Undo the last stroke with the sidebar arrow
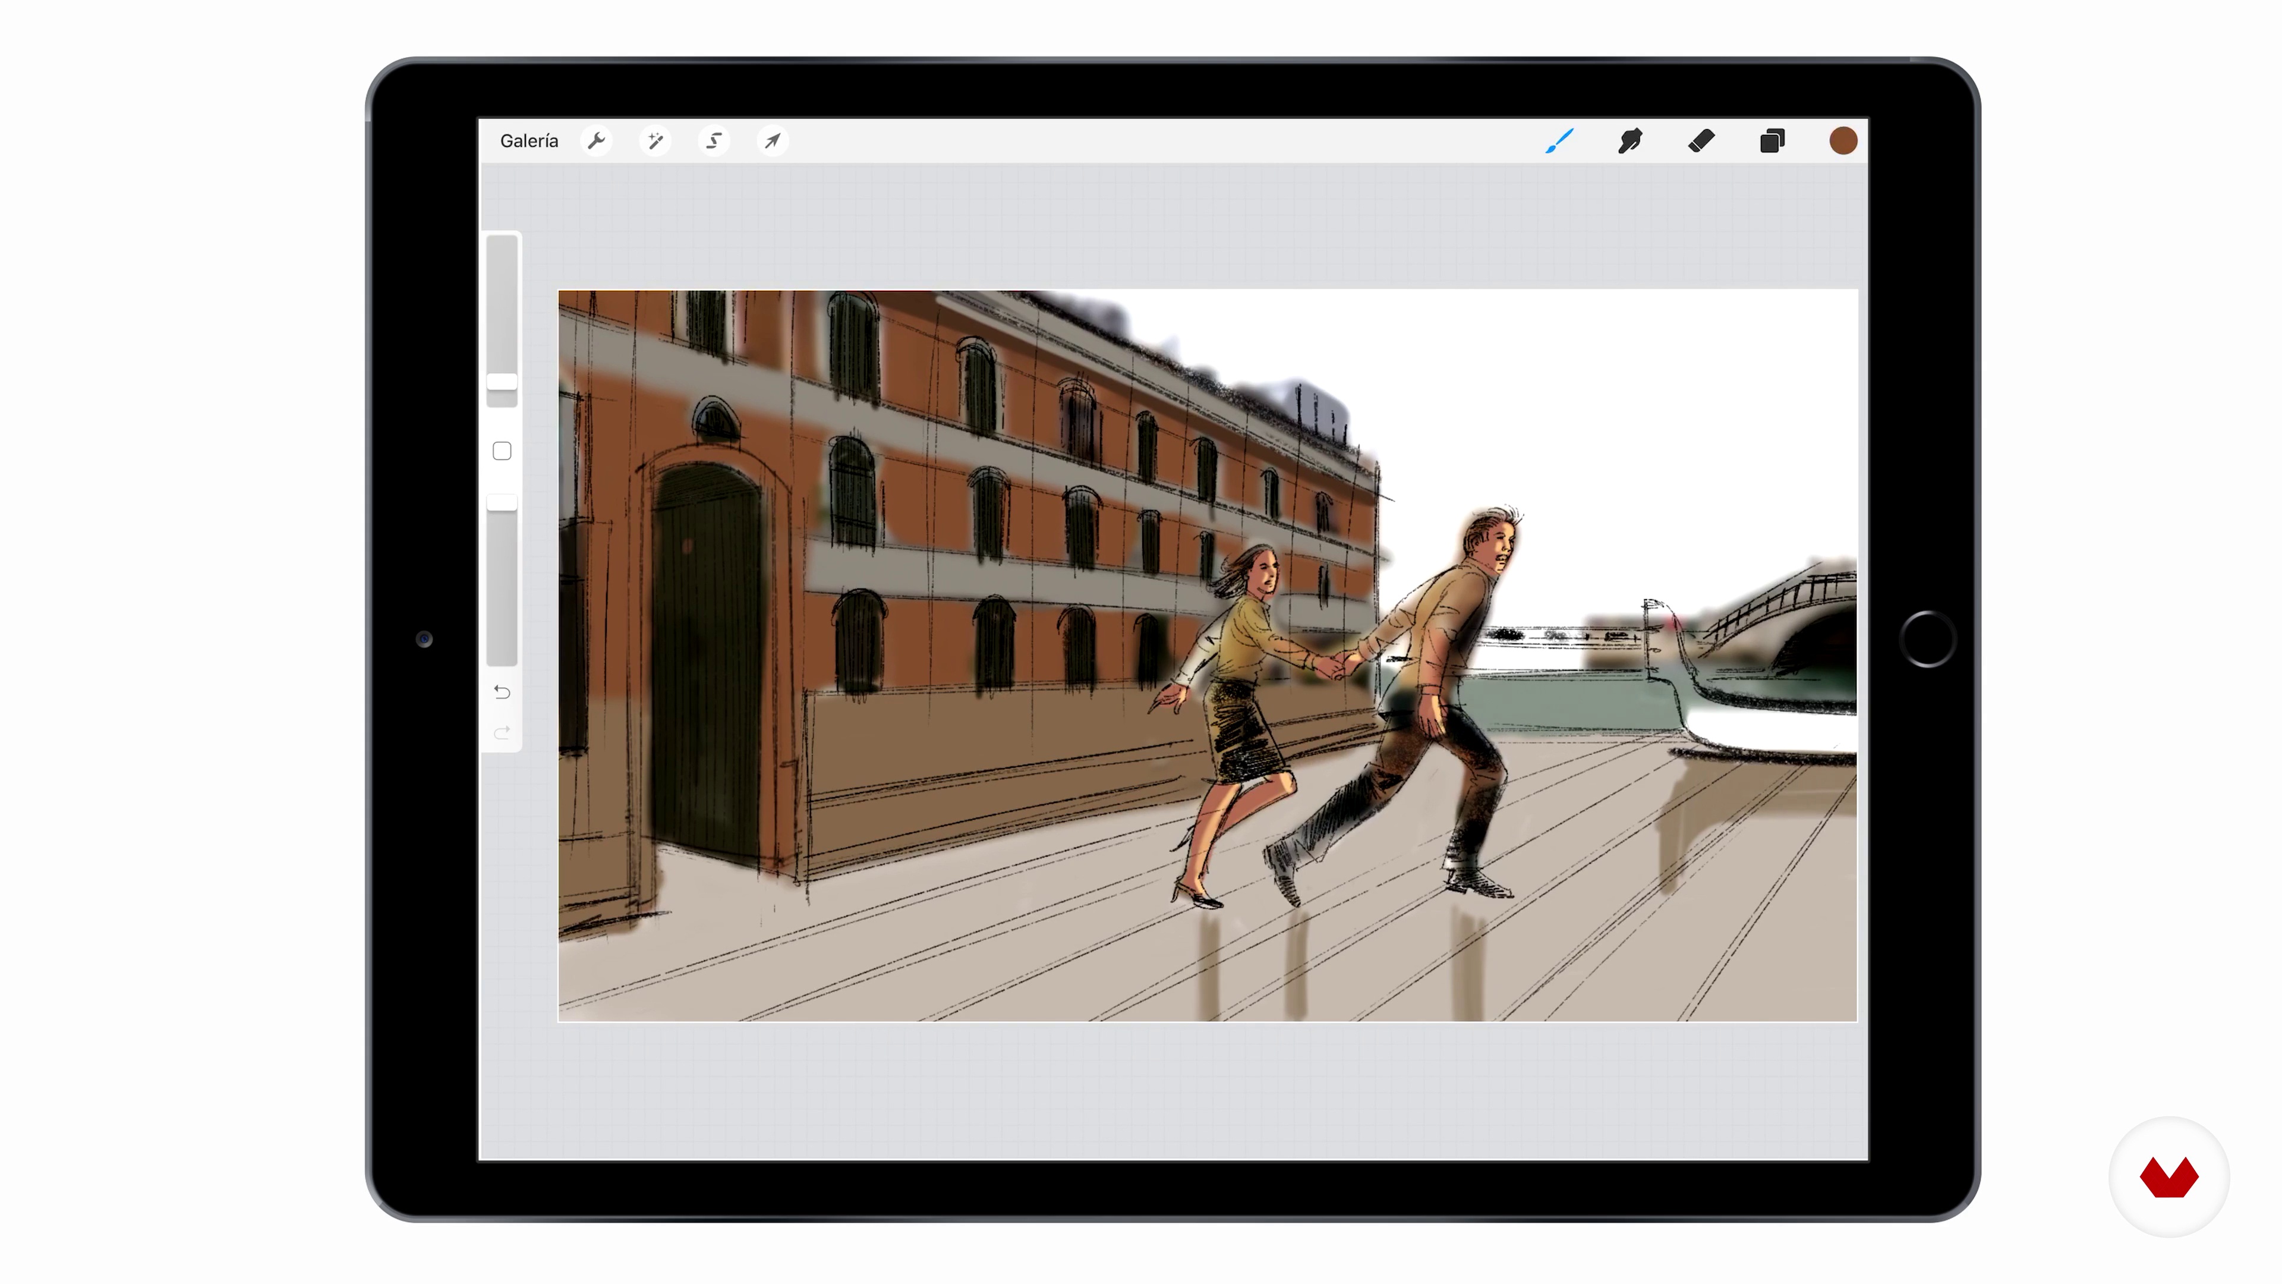The width and height of the screenshot is (2282, 1284). pos(502,692)
